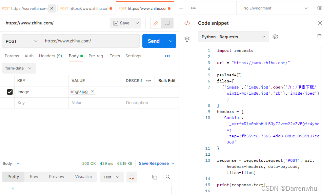Screen dimensions: 322x194
Task: Expand the POST method dropdown
Action: pos(21,41)
